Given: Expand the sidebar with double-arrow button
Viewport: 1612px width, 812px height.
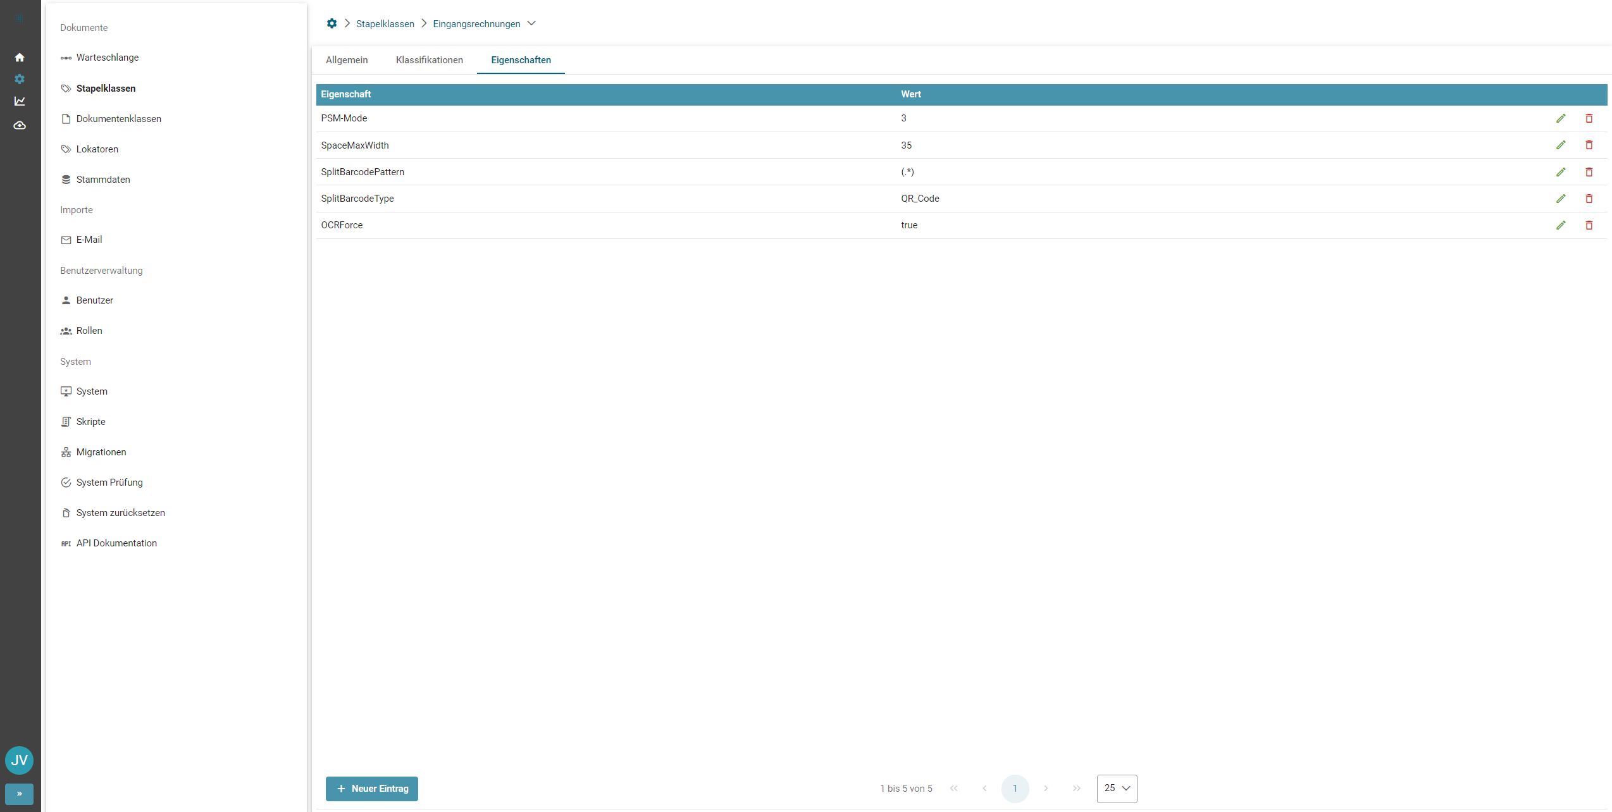Looking at the screenshot, I should 19,794.
